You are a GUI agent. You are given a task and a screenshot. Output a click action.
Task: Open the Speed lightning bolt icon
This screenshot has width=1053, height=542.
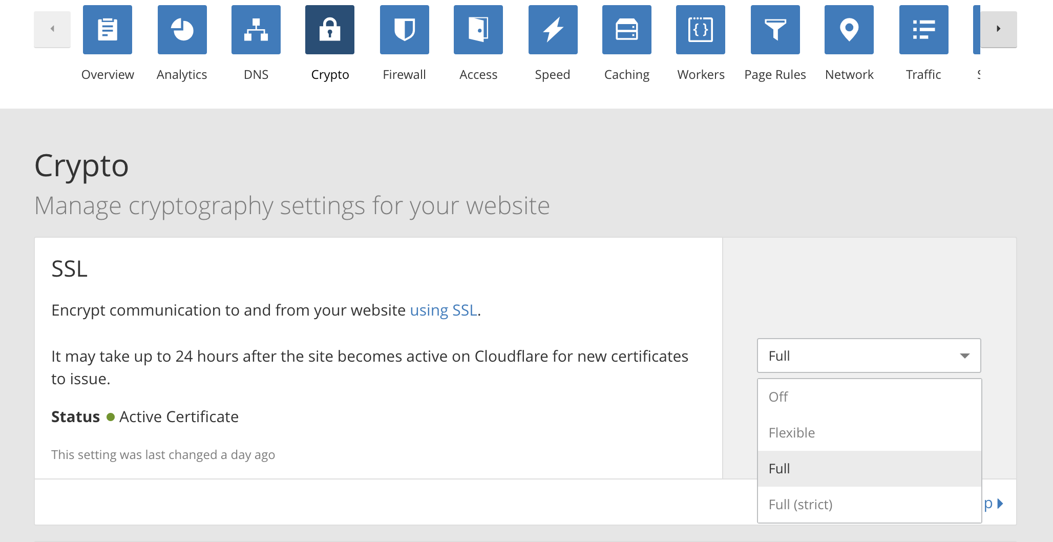pyautogui.click(x=553, y=30)
